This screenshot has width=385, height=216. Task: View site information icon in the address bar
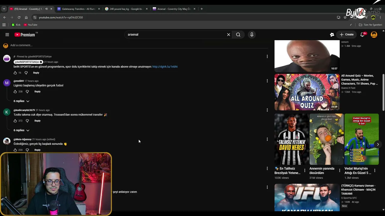pyautogui.click(x=35, y=17)
